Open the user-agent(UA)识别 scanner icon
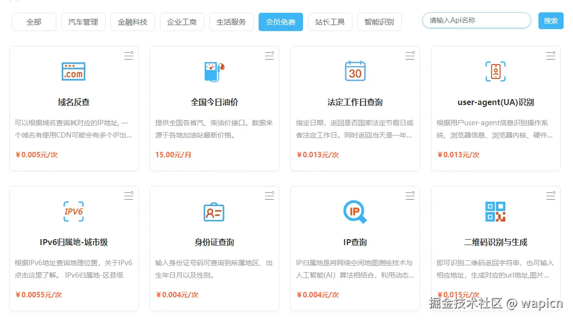 click(x=495, y=71)
